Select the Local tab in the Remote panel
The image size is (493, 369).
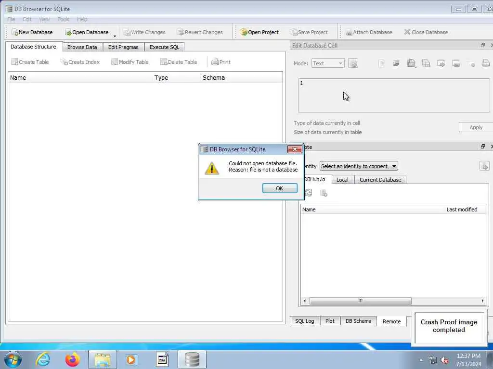342,180
